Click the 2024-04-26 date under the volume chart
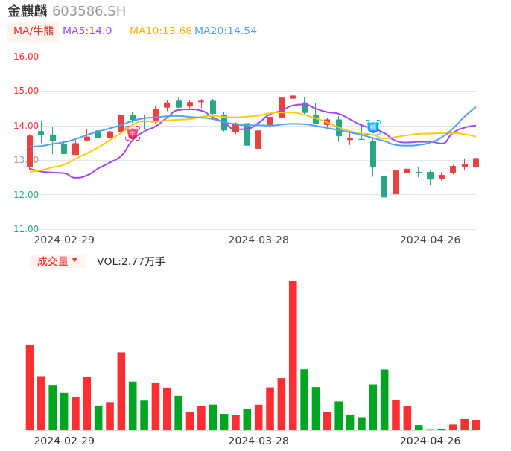511x451 pixels. pos(431,441)
